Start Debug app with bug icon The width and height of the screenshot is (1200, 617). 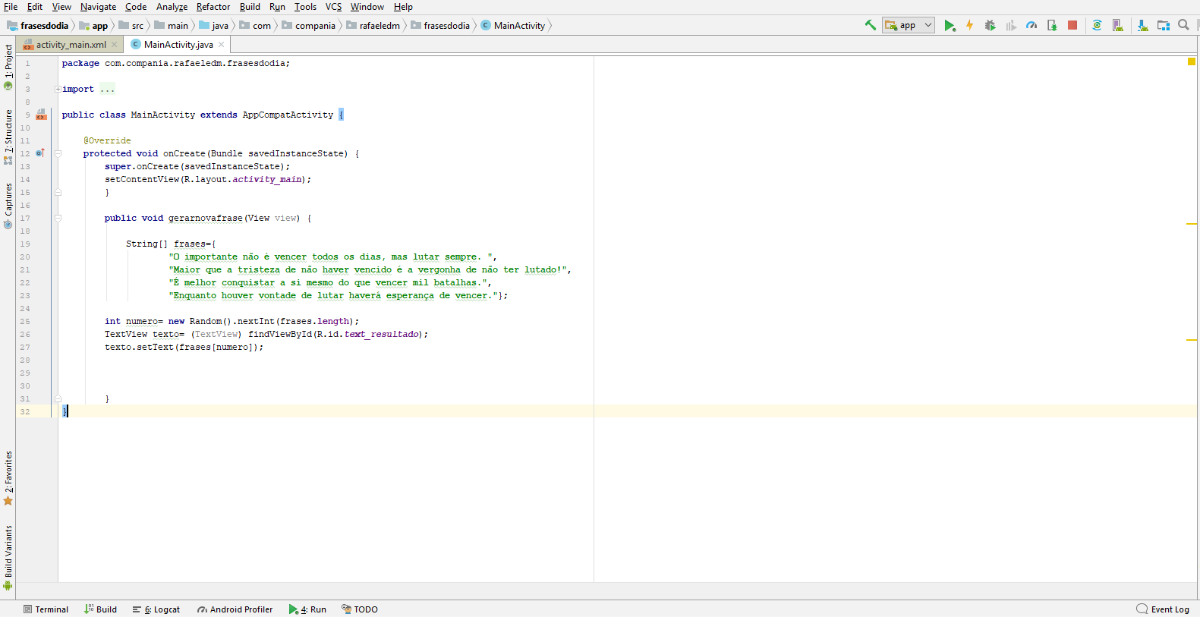tap(990, 25)
